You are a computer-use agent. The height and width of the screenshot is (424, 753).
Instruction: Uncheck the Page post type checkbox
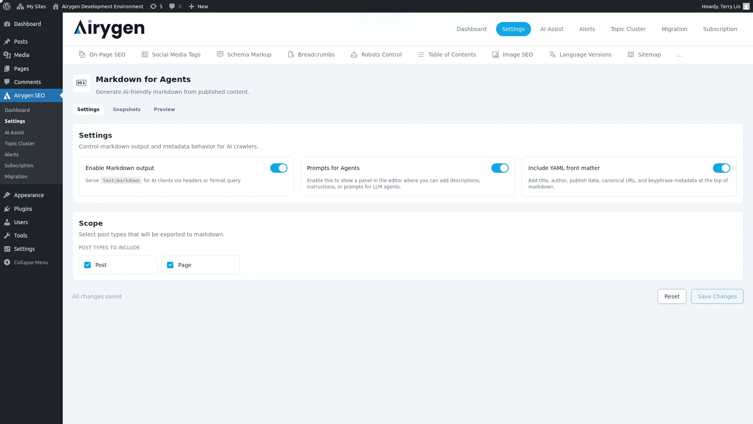(x=170, y=265)
